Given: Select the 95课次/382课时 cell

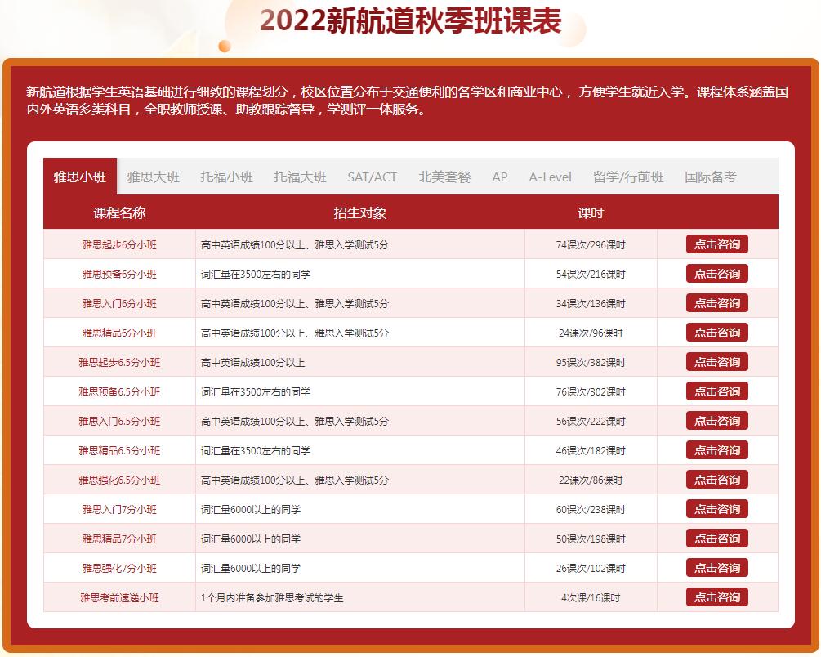Looking at the screenshot, I should click(x=591, y=362).
